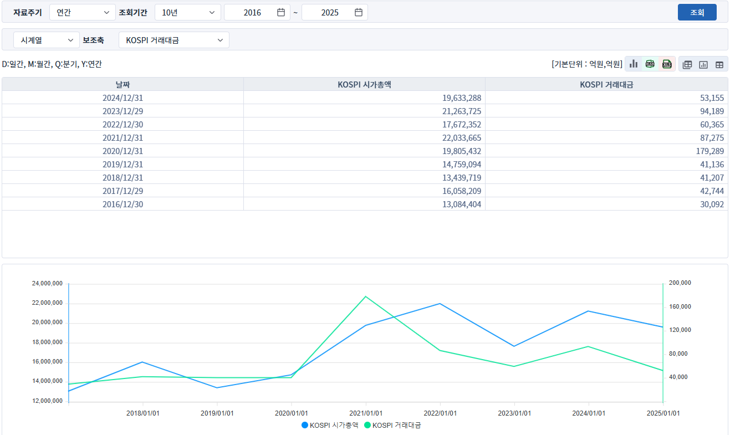Switch to table-only view icon
Image resolution: width=730 pixels, height=435 pixels.
tap(719, 64)
